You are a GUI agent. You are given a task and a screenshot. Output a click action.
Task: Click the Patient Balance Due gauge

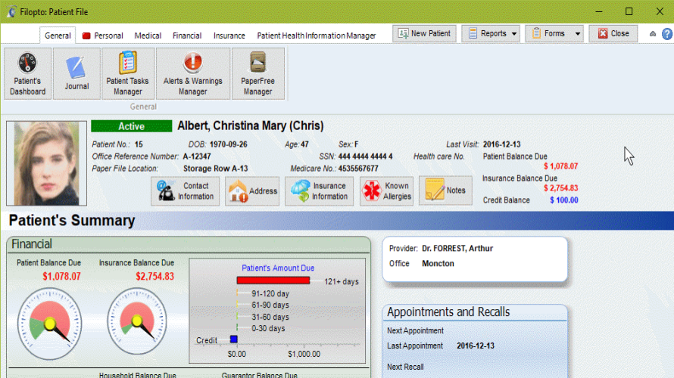pyautogui.click(x=49, y=324)
